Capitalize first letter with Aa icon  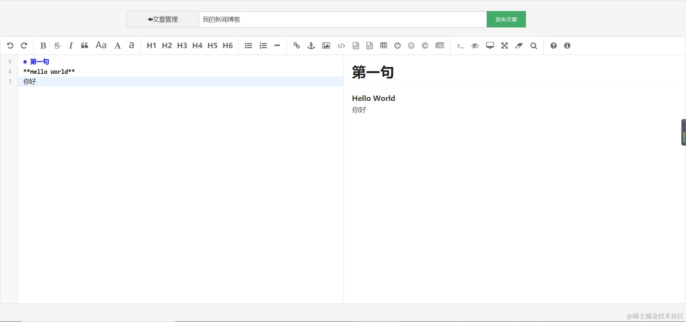[x=101, y=45]
